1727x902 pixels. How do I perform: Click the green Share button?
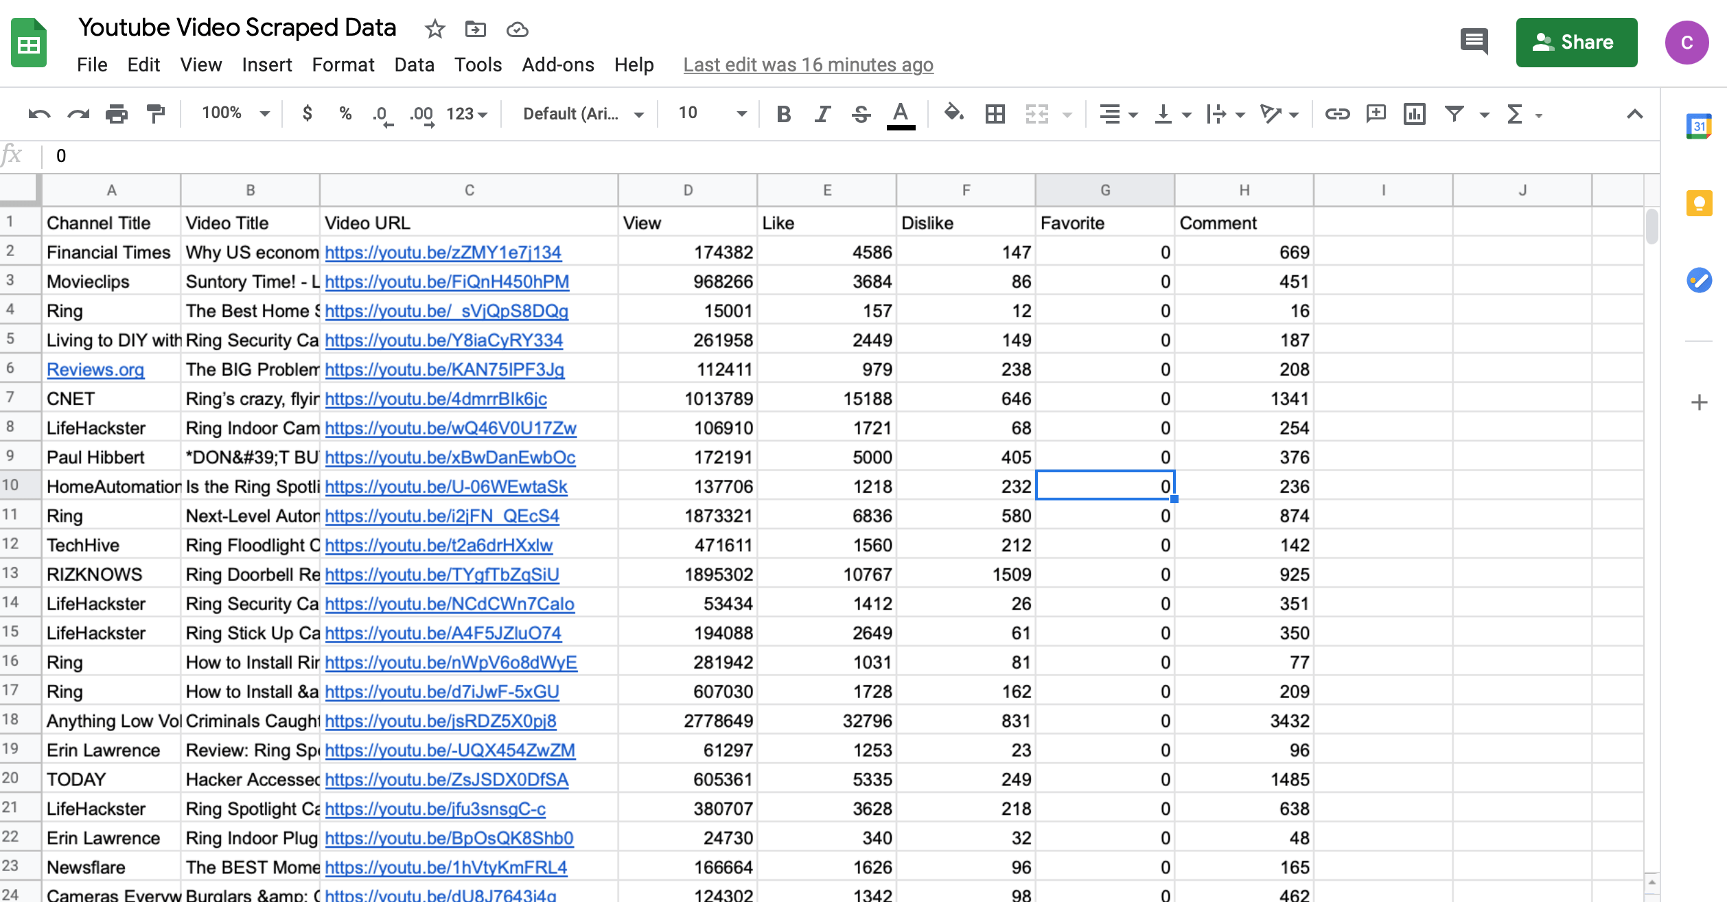(x=1576, y=43)
